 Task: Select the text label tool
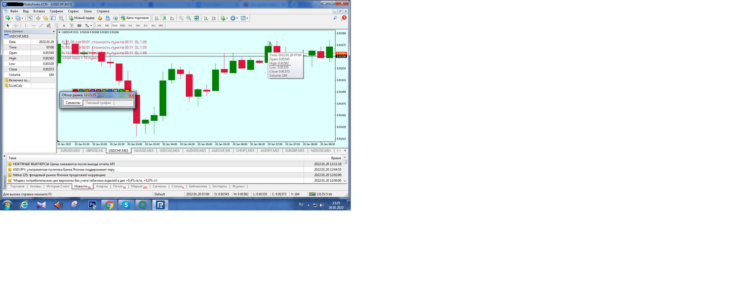coord(71,26)
